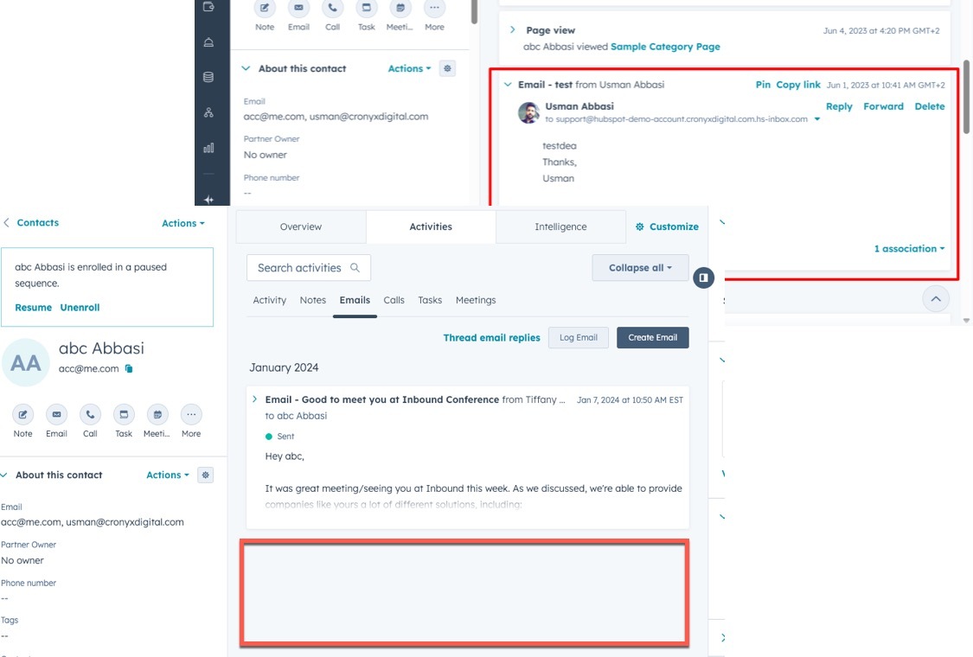Open the Collapse all dropdown
973x657 pixels.
(640, 268)
